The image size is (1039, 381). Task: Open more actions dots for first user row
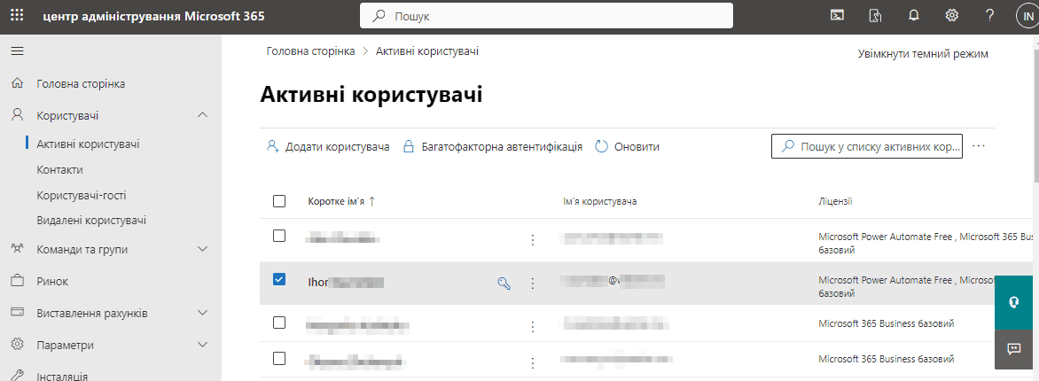[x=532, y=240]
